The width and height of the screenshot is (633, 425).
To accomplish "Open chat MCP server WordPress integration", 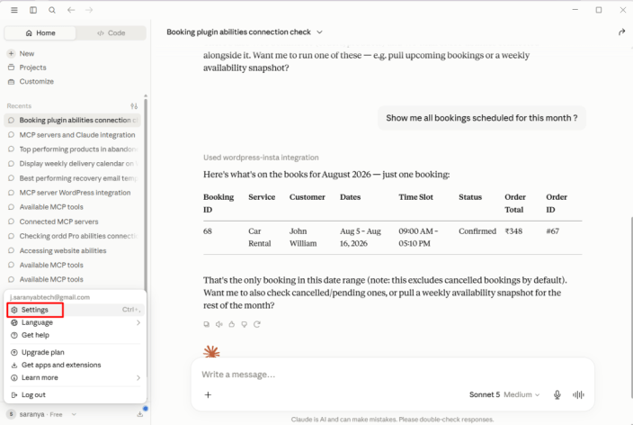I will tap(73, 193).
